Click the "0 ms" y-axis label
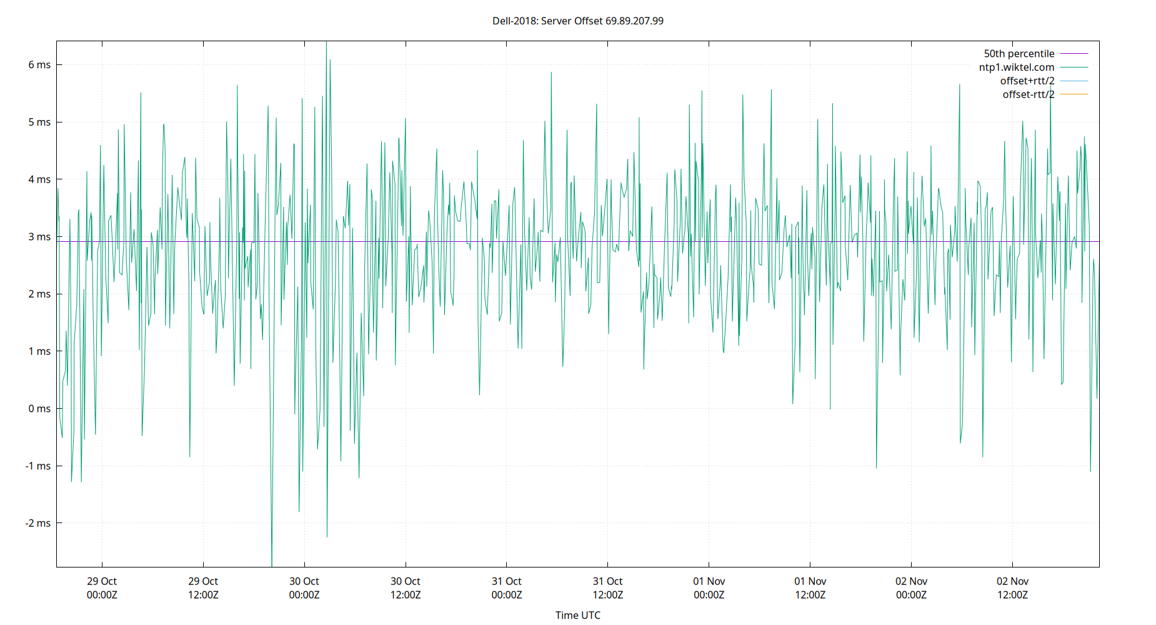Viewport: 1156px width, 625px height. (40, 408)
